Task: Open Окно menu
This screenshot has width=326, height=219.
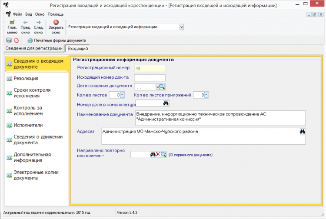Action: (40, 14)
